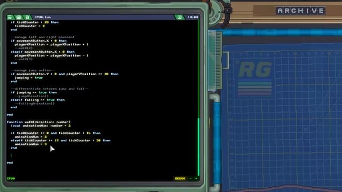Screen dimensions: 342x192
Task: Click the commented '--walk(2)' line
Action: 24,48
